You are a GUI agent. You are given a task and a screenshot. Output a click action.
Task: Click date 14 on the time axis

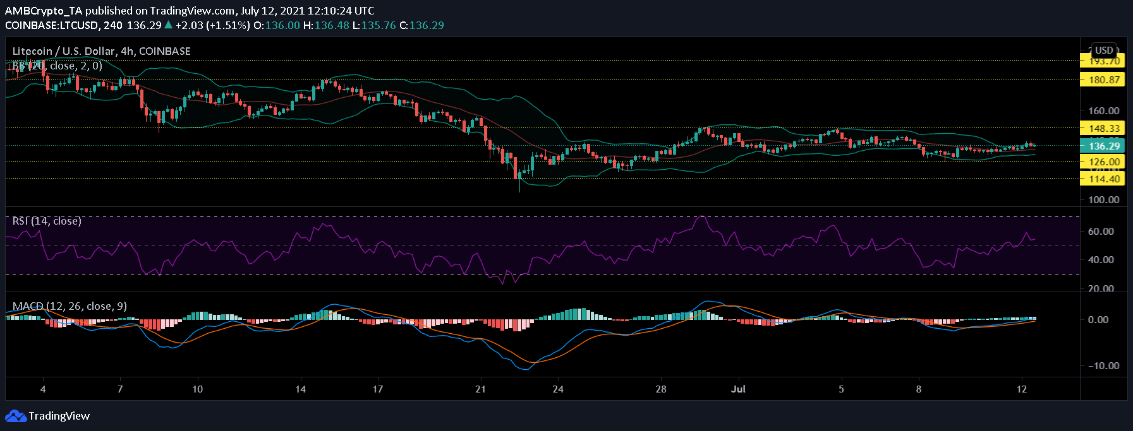tap(301, 389)
